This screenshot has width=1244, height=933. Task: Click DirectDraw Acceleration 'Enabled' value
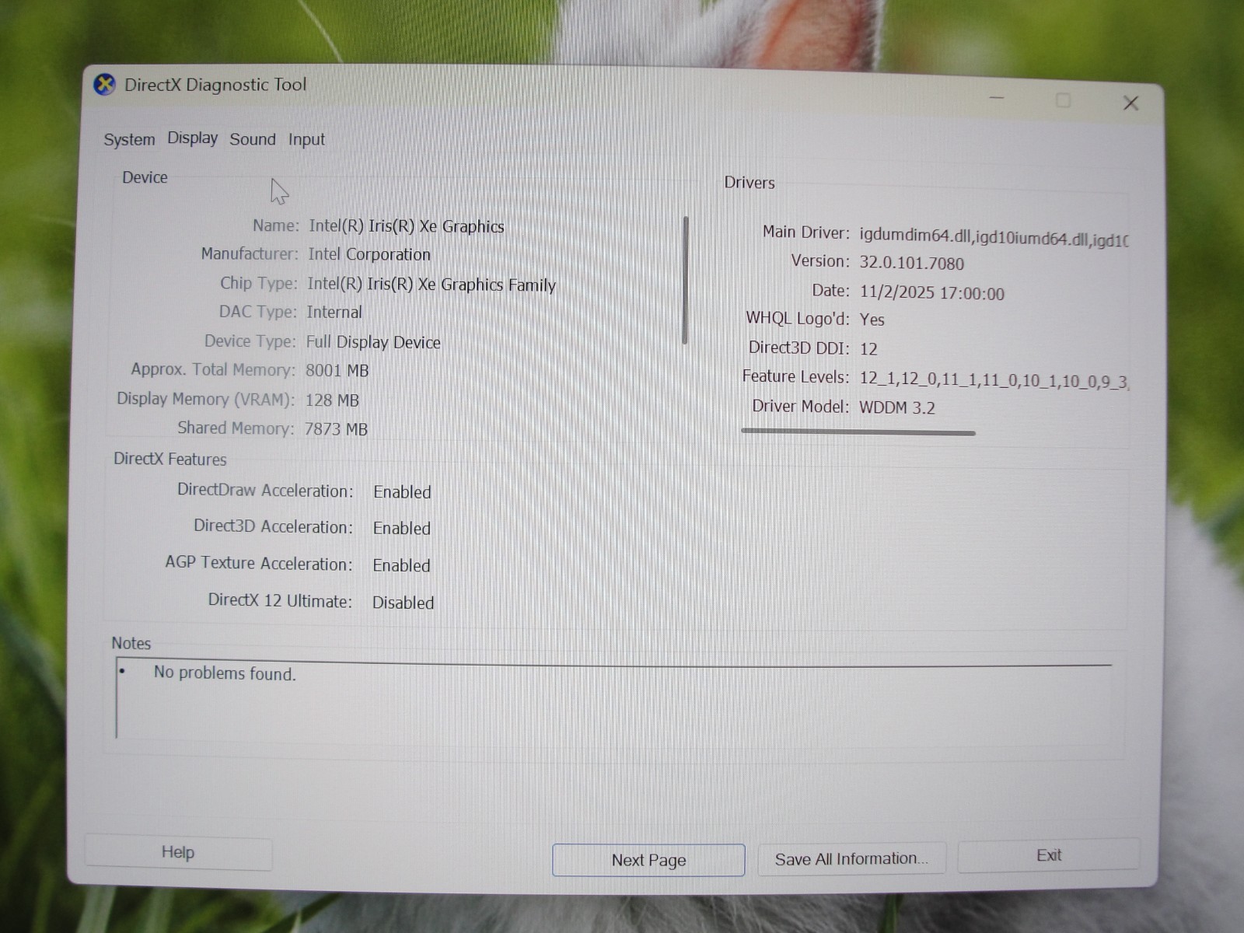point(402,492)
